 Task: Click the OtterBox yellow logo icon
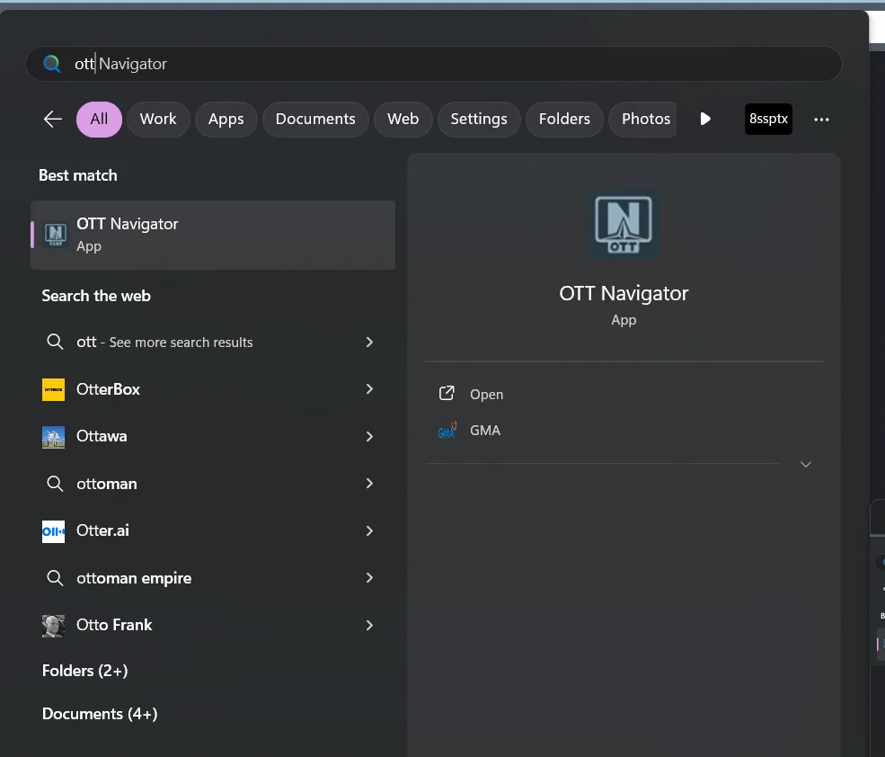click(x=53, y=390)
